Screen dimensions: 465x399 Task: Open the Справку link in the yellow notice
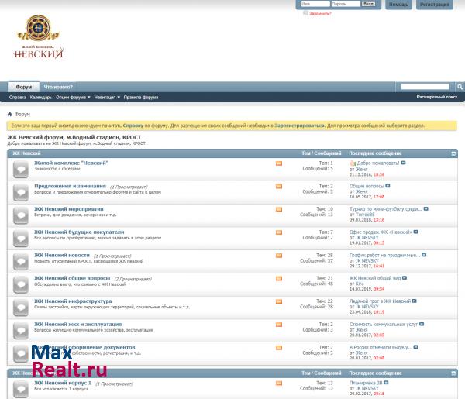coord(133,126)
